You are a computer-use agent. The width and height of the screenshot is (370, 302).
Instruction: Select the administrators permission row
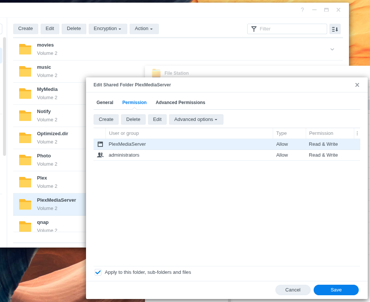(227, 155)
